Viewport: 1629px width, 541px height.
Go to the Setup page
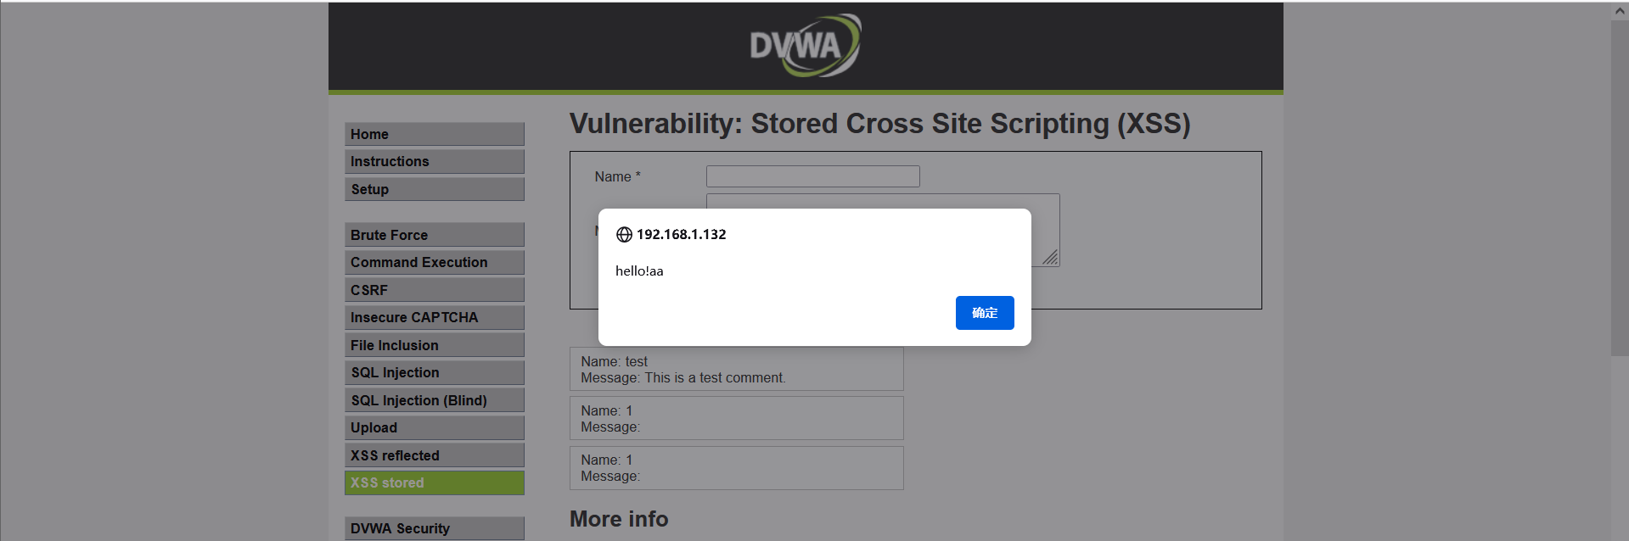435,189
